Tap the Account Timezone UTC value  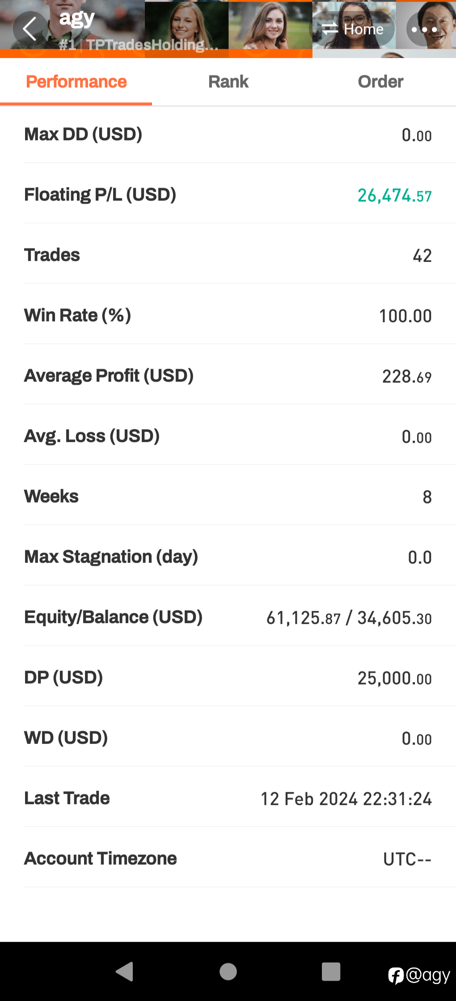tap(407, 859)
